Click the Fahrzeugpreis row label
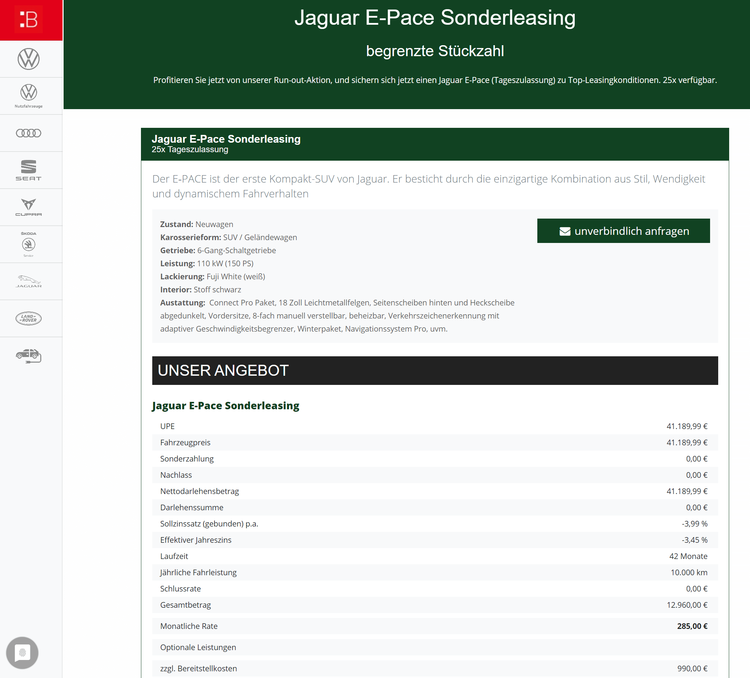 (x=185, y=442)
